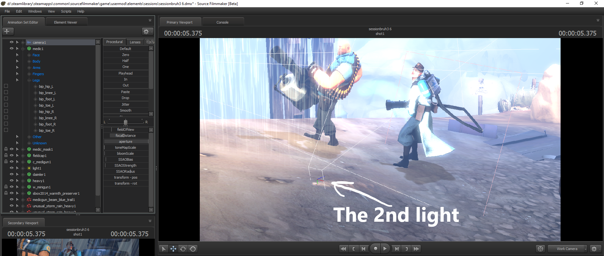604x256 pixels.
Task: Click the rewind playback button
Action: pos(344,249)
